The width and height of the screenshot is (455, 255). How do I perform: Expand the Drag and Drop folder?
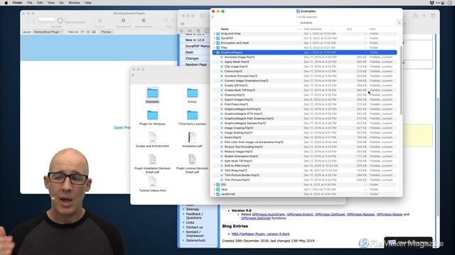tap(215, 33)
